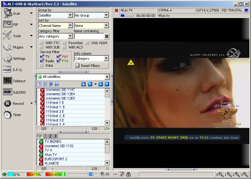Viewport: 251px width, 179px height.
Task: Open the Timer clock icon
Action: [x=8, y=115]
